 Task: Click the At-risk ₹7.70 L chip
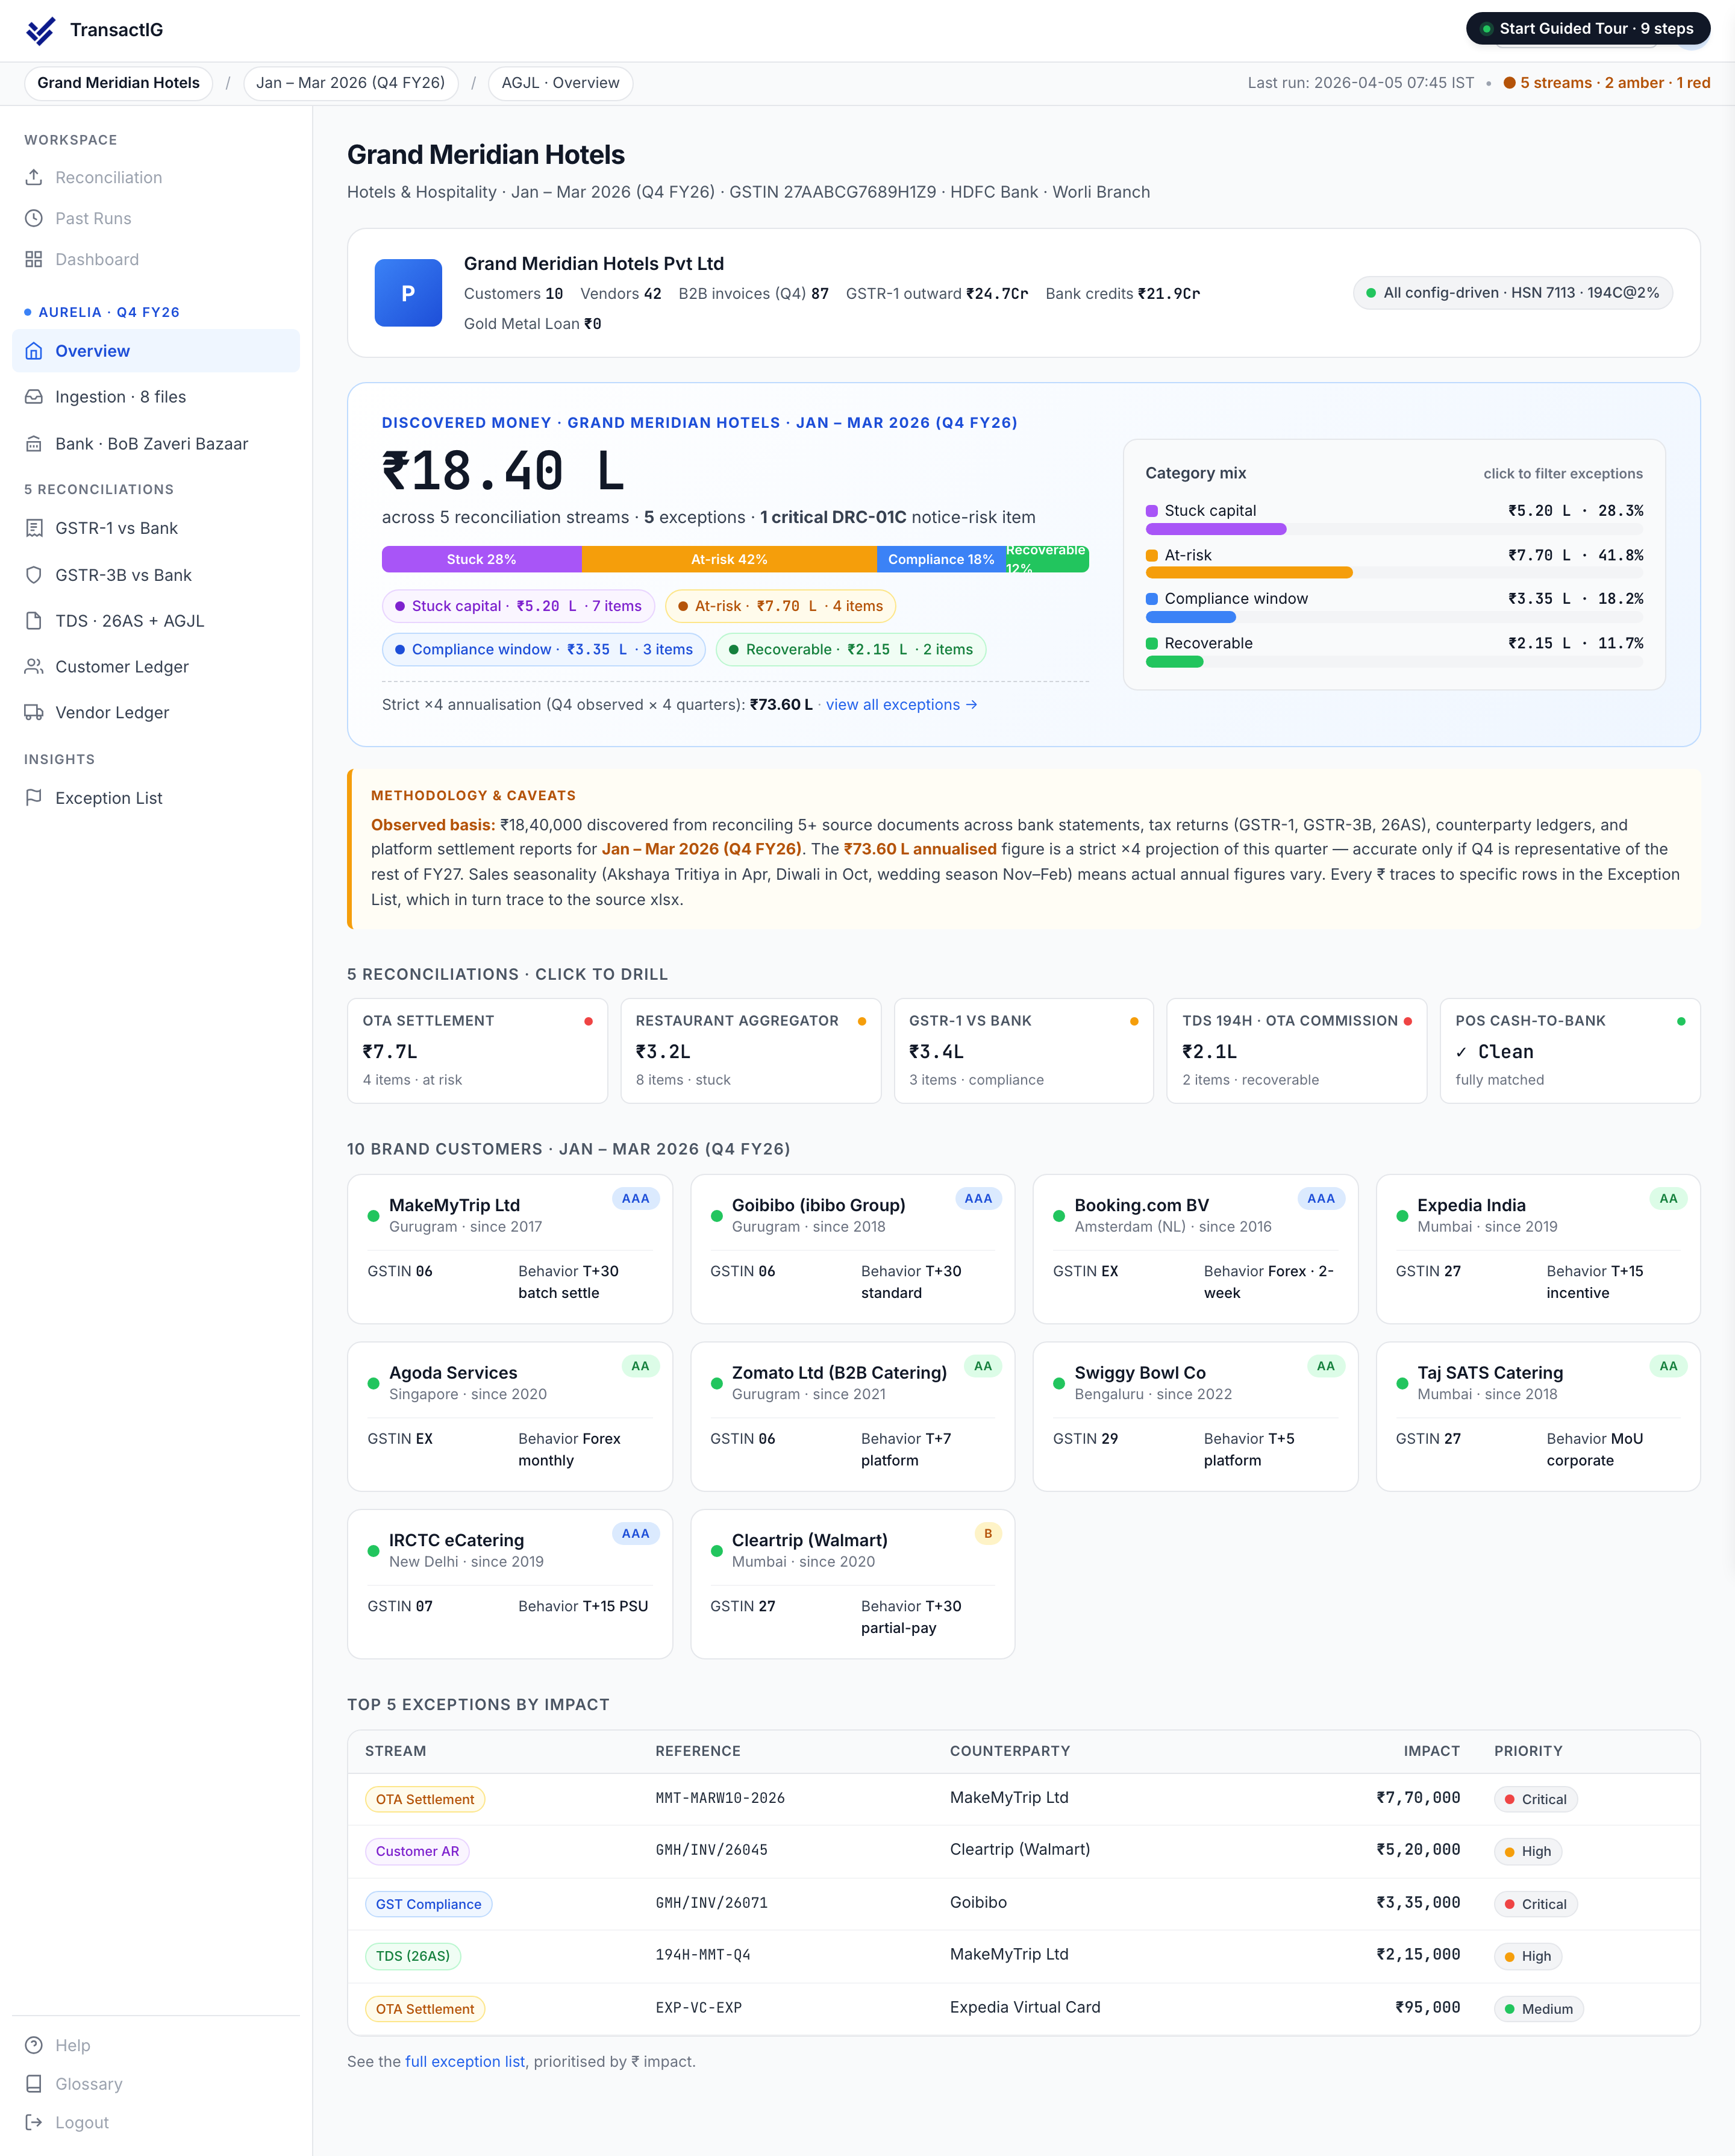coord(779,606)
